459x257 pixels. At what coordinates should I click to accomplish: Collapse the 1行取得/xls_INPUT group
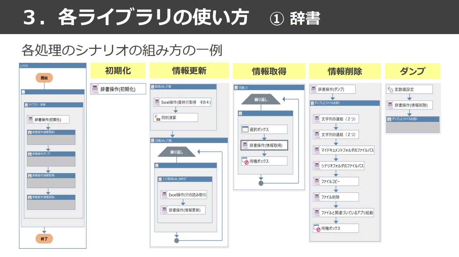(x=160, y=179)
